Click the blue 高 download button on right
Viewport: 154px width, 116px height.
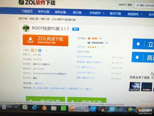pos(143,57)
